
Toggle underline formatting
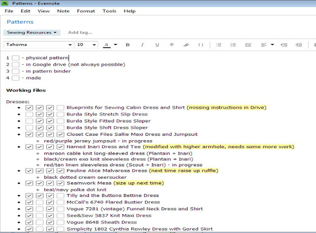pos(157,45)
